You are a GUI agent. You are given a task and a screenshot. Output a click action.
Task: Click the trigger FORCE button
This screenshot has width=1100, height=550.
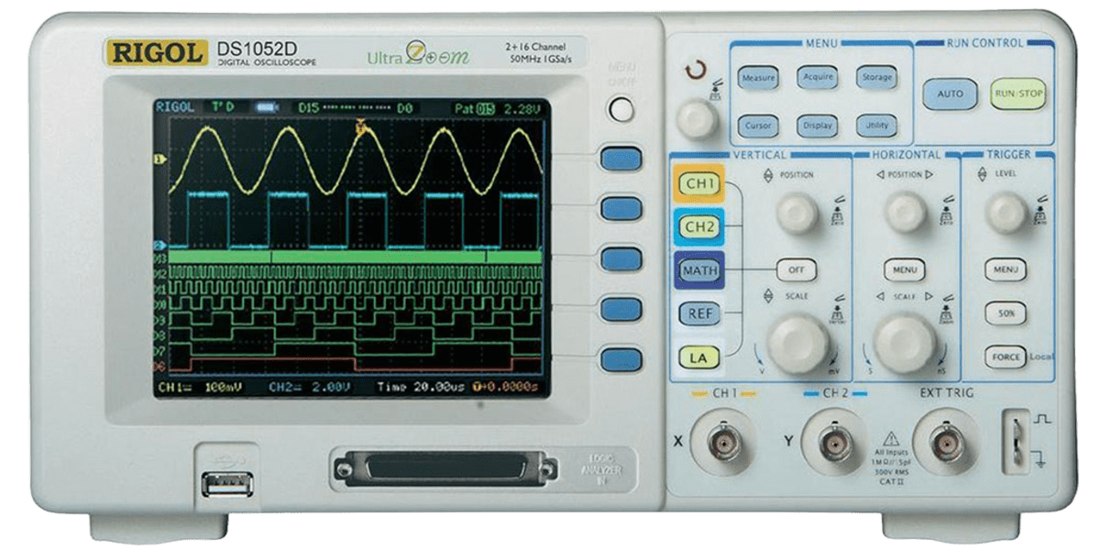pyautogui.click(x=1005, y=357)
